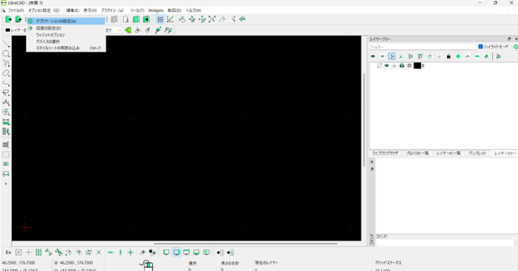518x271 pixels.
Task: Click the filter field in layer tree
Action: click(x=422, y=47)
